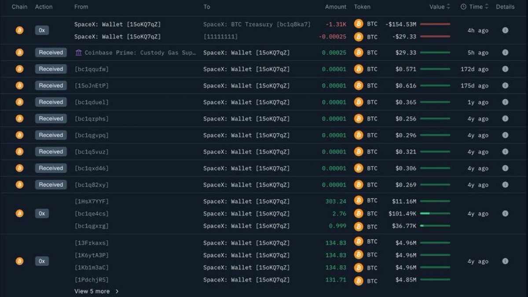Open details info icon for 1HsX7YYF group
The height and width of the screenshot is (297, 528).
click(505, 213)
